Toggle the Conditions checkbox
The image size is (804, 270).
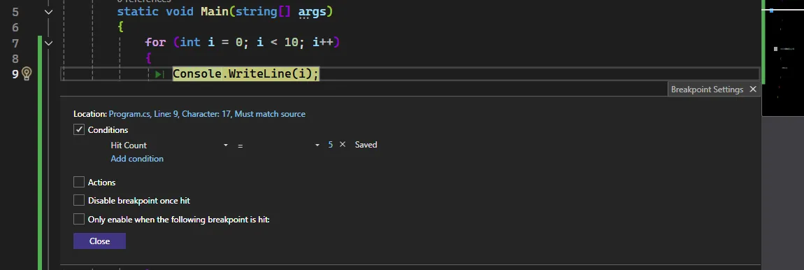pyautogui.click(x=79, y=130)
